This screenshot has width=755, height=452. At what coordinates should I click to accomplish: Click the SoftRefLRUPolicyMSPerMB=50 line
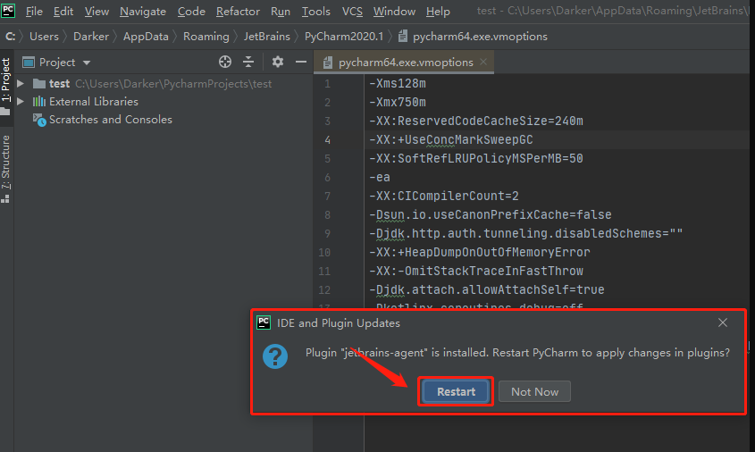[x=475, y=158]
